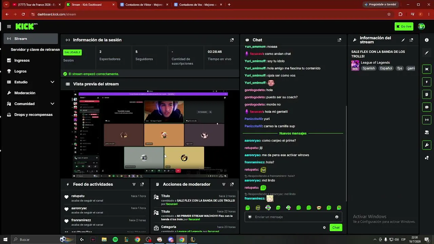Open the Windows Start menu
Screen dimensions: 434x244
pos(5,240)
